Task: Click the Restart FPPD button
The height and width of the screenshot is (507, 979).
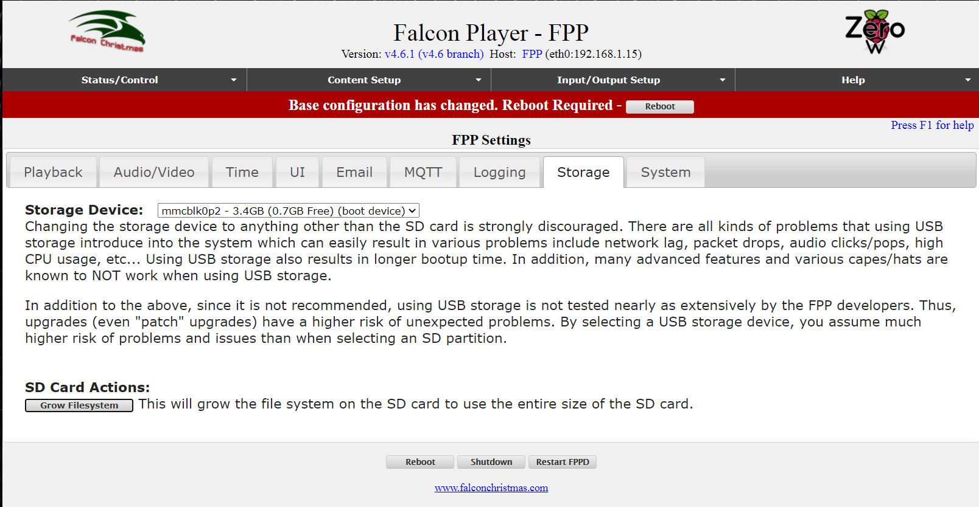Action: [563, 462]
